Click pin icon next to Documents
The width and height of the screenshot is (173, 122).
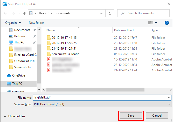[x=34, y=30]
